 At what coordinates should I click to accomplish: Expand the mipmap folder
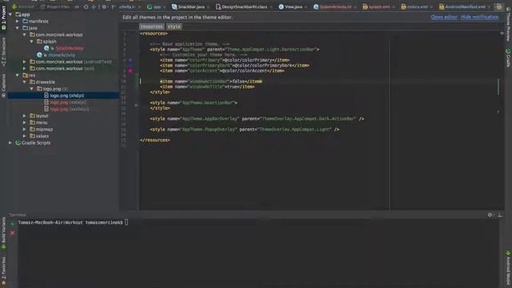pyautogui.click(x=25, y=130)
